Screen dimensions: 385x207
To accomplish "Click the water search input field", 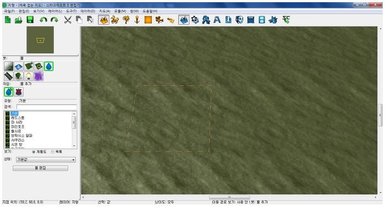I will pos(46,107).
